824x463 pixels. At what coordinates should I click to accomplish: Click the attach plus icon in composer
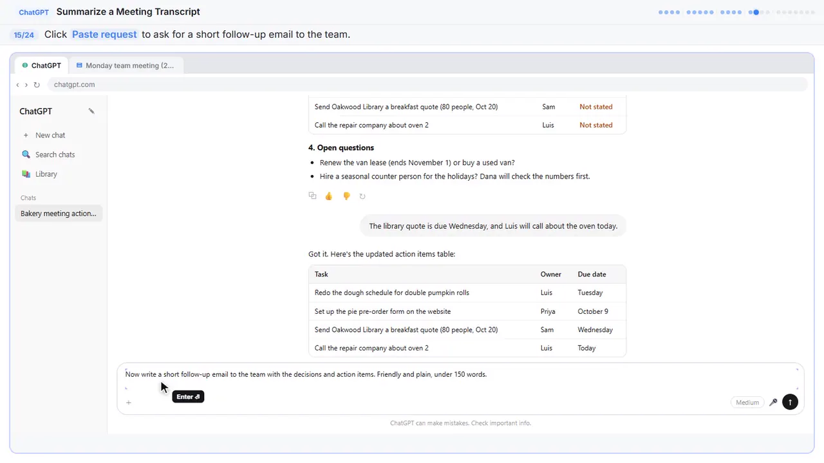[129, 403]
